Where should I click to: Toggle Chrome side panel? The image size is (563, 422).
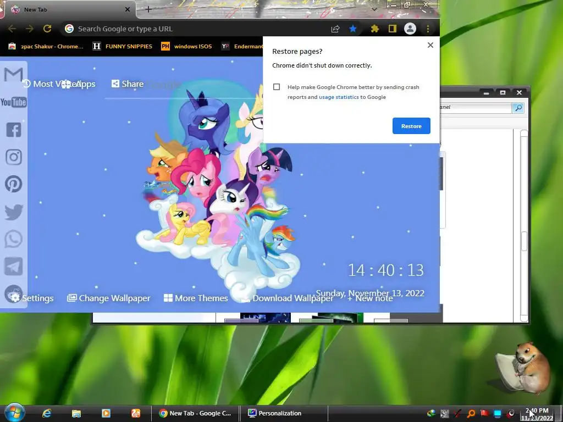click(393, 29)
